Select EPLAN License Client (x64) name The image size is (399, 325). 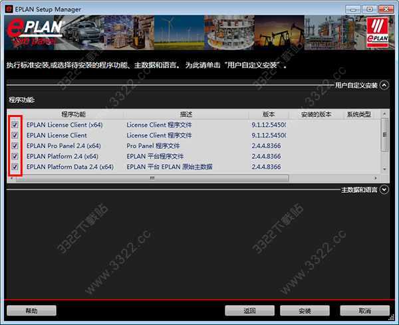pyautogui.click(x=65, y=125)
